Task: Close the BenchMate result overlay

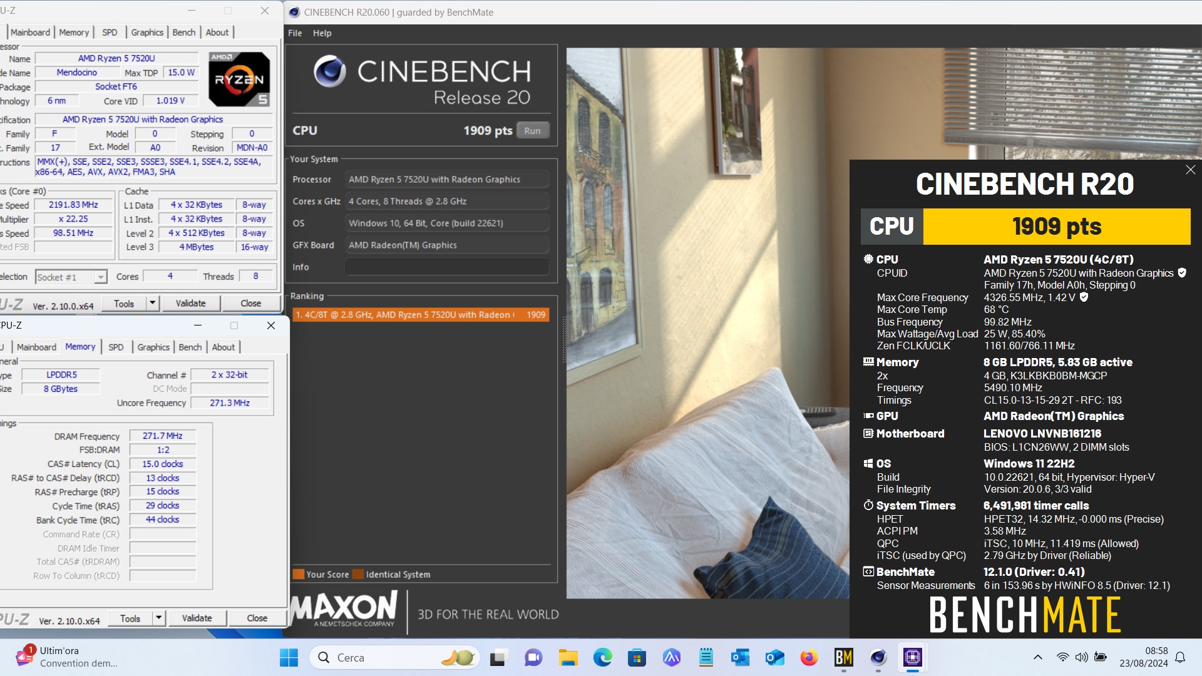Action: tap(1190, 170)
